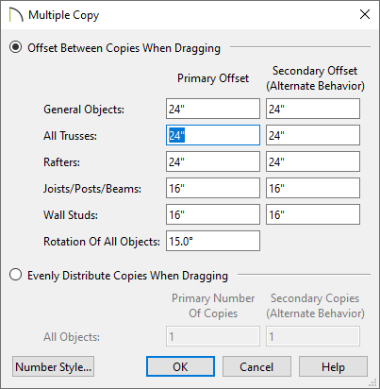The height and width of the screenshot is (389, 380).
Task: Click Joists/Posts/Beams primary offset field
Action: pyautogui.click(x=213, y=188)
